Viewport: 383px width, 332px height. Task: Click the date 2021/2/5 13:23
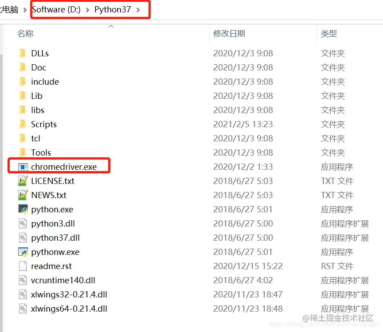pos(243,125)
